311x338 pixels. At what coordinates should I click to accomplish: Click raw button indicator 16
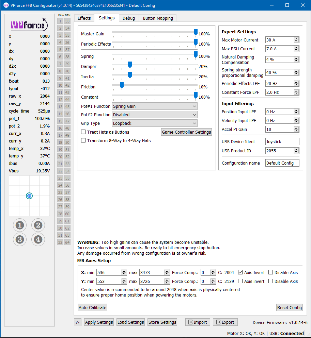pyautogui.click(x=60, y=128)
